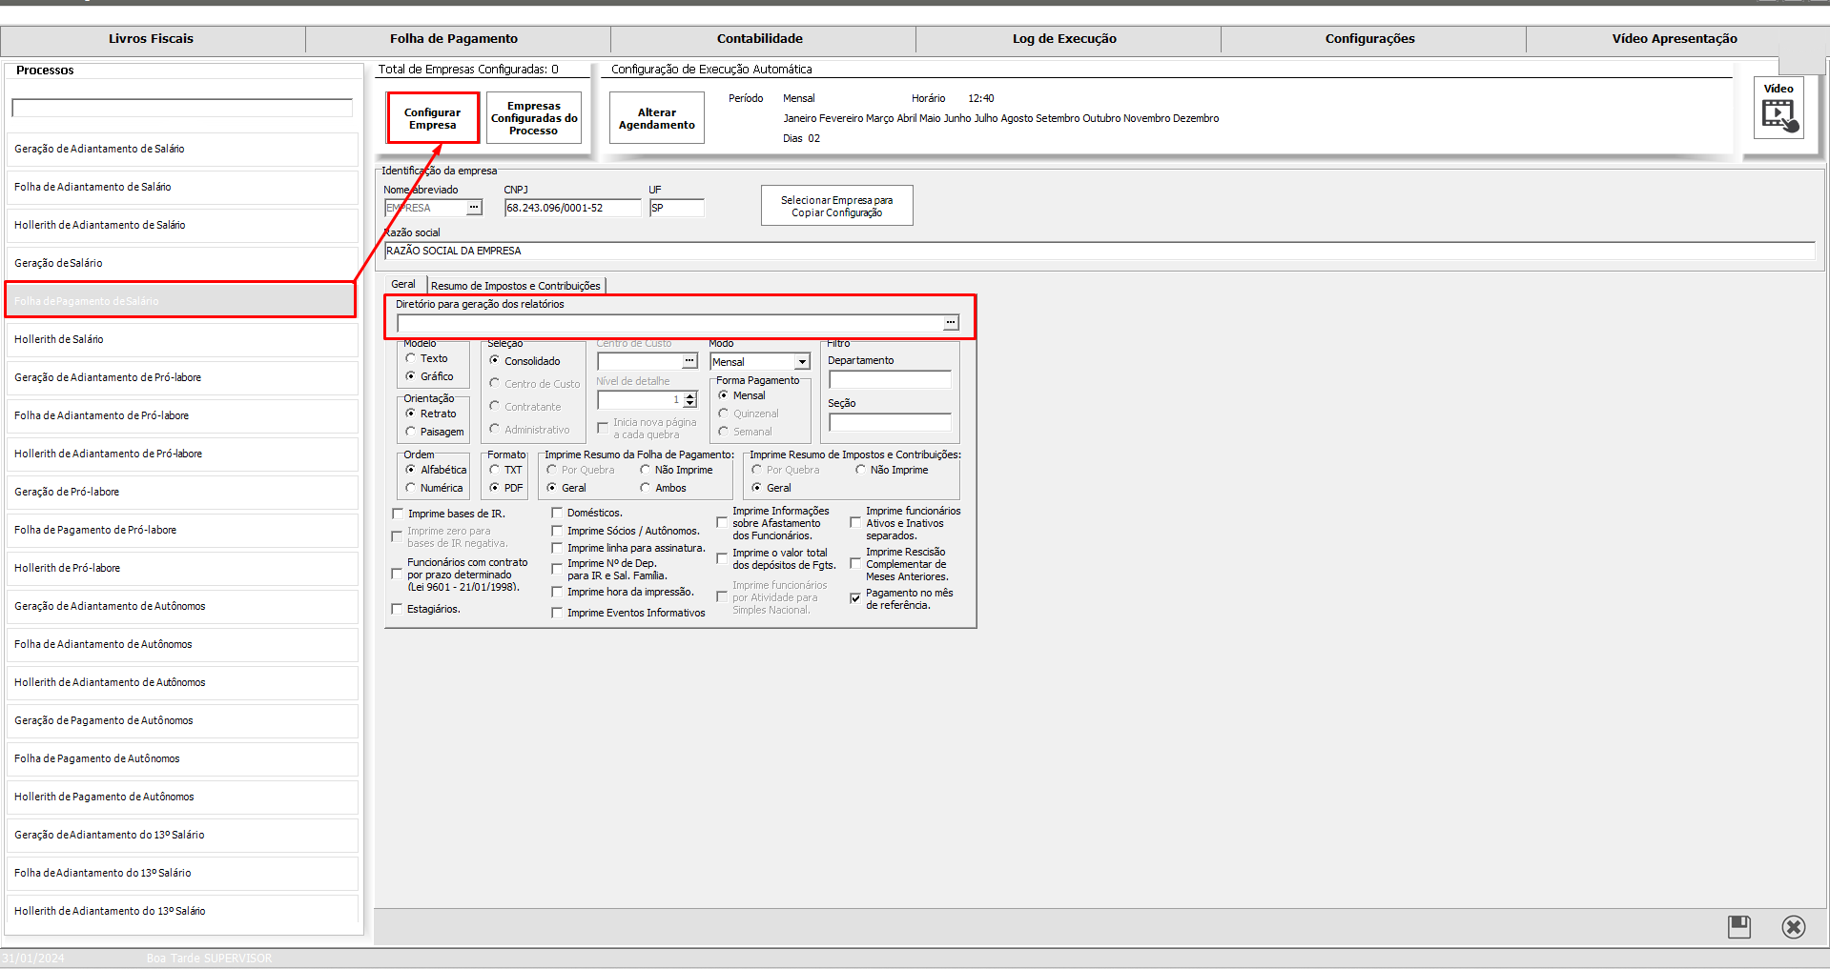Click Alterar Agendamento button

pyautogui.click(x=657, y=118)
